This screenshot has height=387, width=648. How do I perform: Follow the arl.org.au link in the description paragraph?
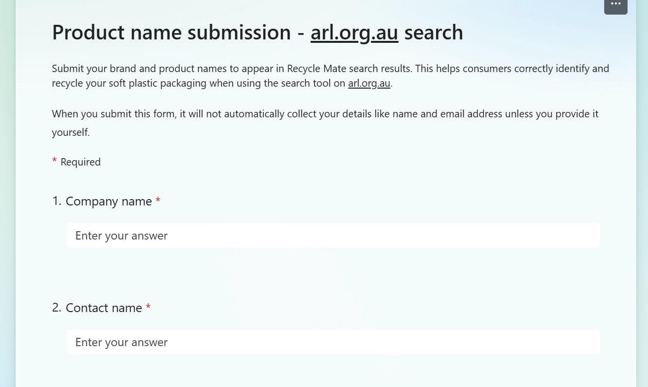[369, 83]
